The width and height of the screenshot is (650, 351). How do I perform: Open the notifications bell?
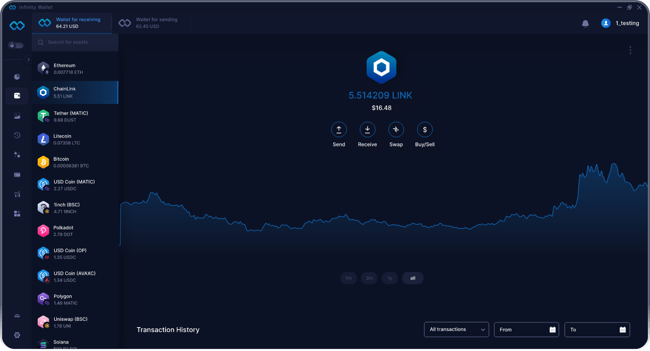[585, 23]
